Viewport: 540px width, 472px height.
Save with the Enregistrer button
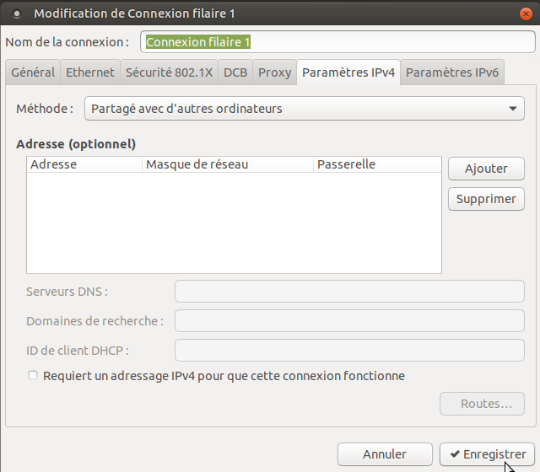pos(488,454)
